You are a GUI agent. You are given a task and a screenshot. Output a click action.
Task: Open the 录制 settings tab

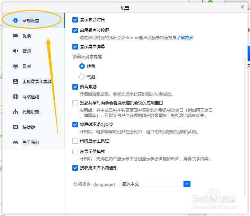(33, 66)
